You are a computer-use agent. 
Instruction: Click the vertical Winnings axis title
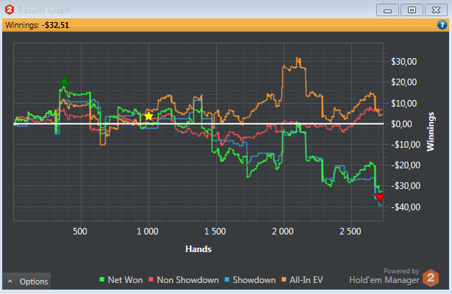(x=431, y=132)
